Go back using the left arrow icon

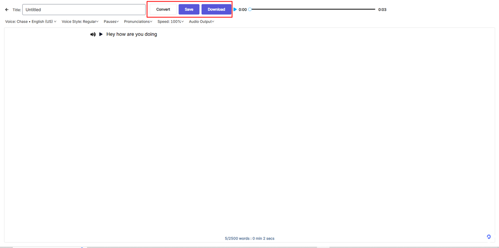[7, 10]
